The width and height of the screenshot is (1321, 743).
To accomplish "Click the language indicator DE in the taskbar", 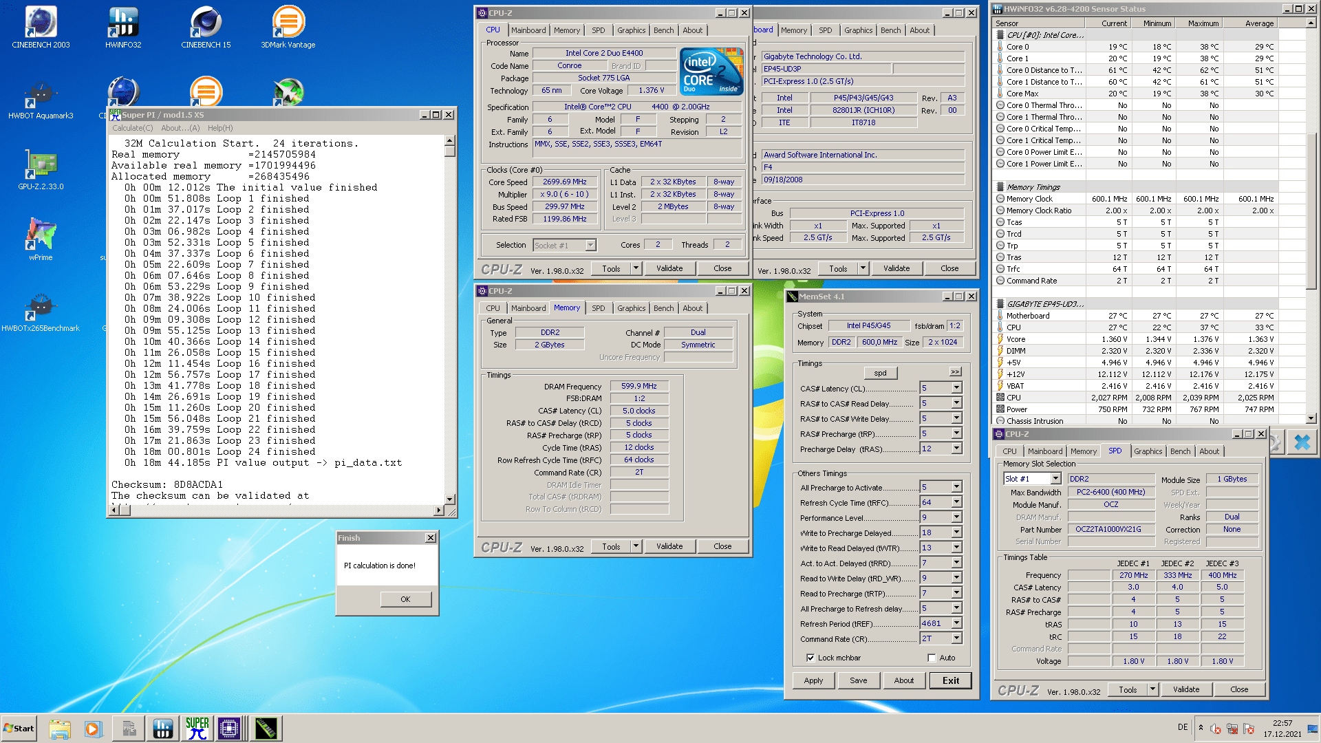I will click(1183, 727).
